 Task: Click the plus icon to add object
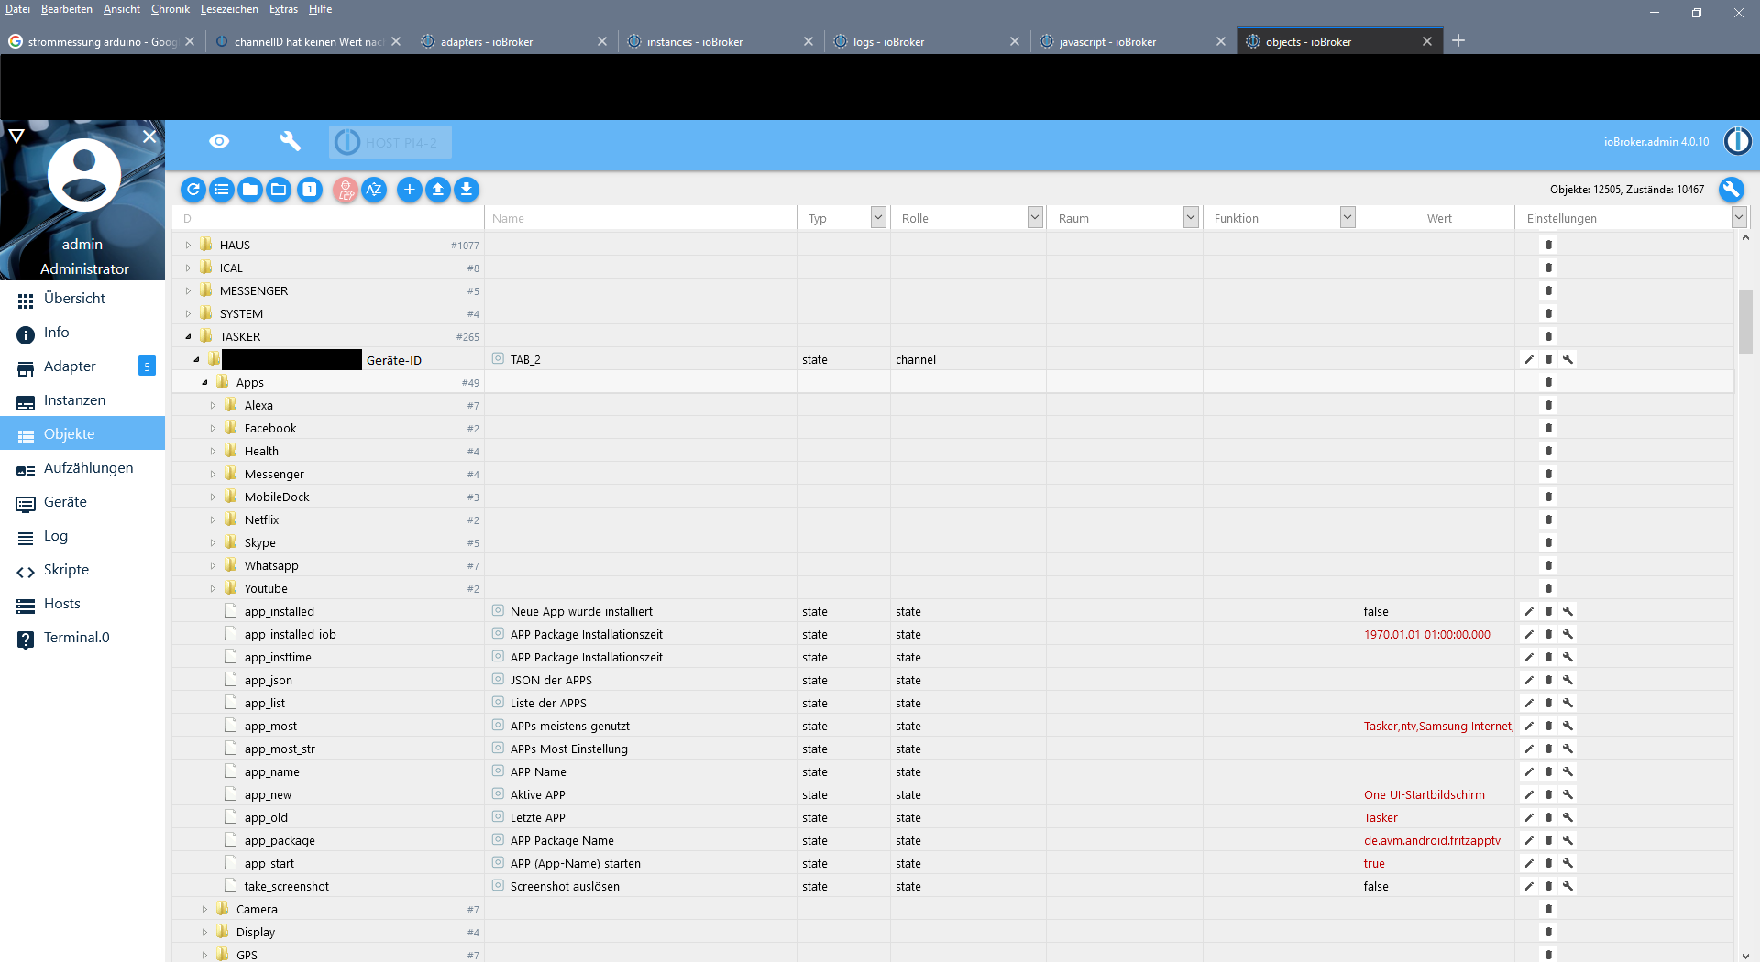(x=410, y=190)
